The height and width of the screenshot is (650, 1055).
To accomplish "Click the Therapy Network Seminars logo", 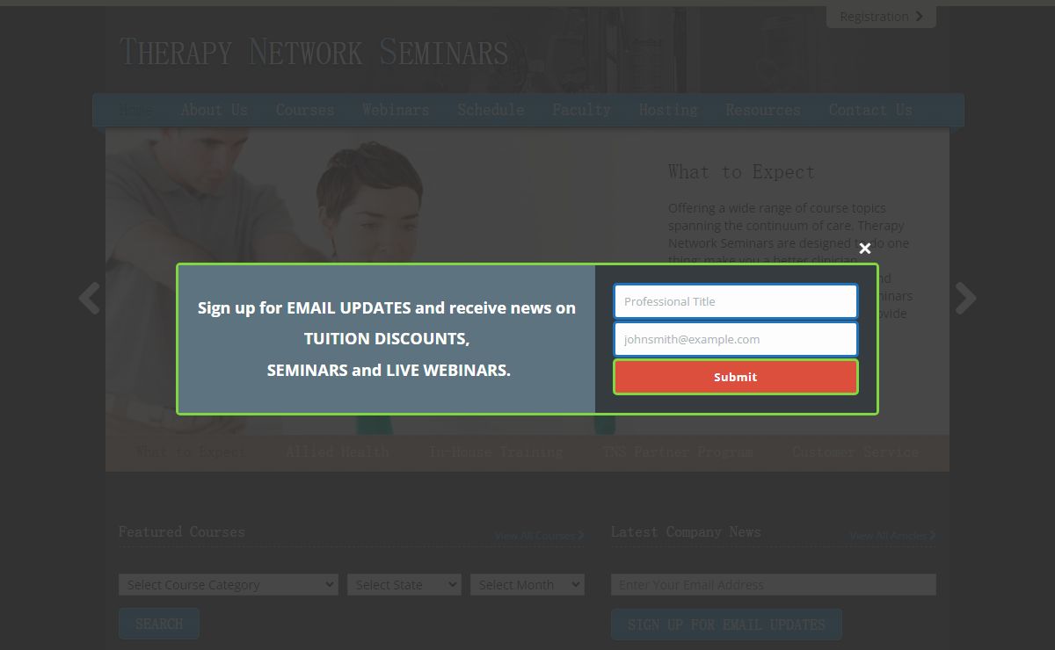I will pos(314,53).
